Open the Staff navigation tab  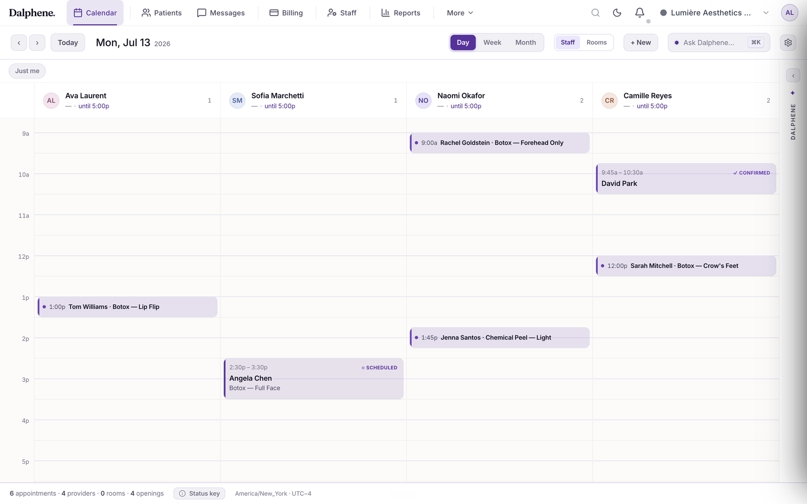(342, 13)
